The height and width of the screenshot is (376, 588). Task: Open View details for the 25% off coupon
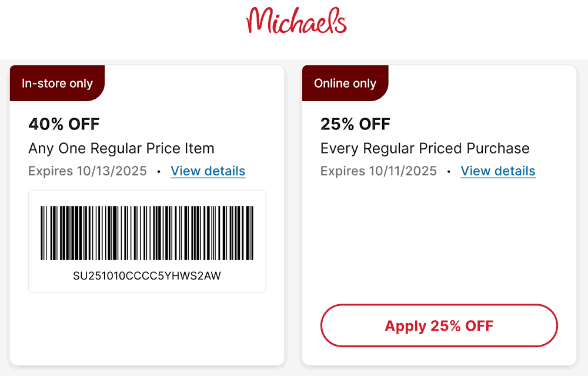point(497,171)
